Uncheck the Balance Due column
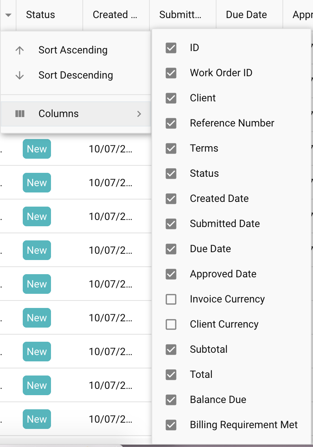 point(171,399)
